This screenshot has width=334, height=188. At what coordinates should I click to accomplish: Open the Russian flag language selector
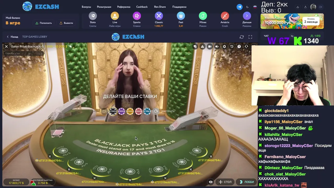(x=255, y=7)
